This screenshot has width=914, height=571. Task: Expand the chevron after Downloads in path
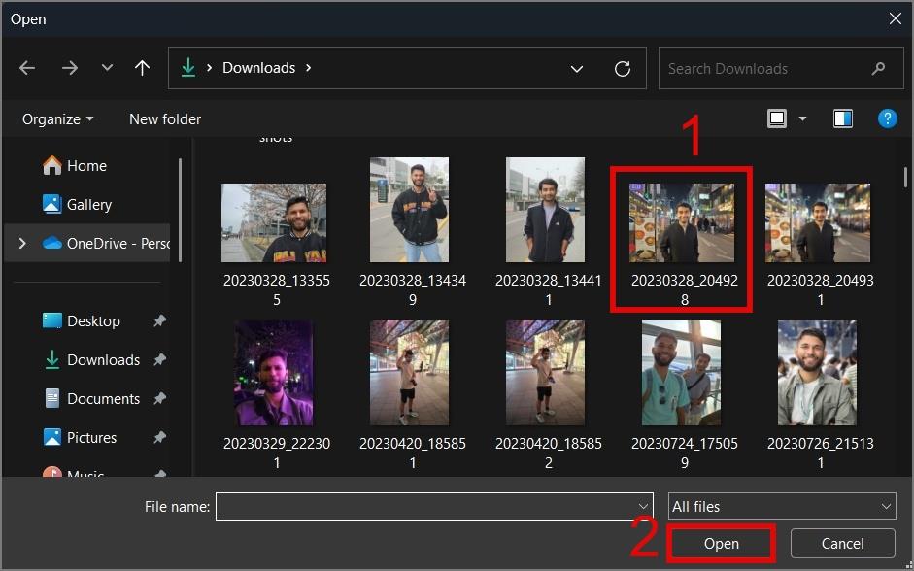[x=308, y=68]
